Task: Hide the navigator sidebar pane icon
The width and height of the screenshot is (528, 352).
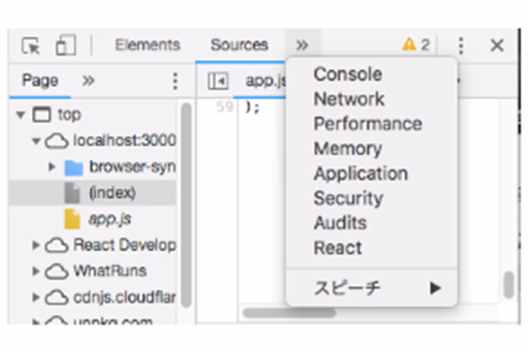Action: tap(216, 81)
